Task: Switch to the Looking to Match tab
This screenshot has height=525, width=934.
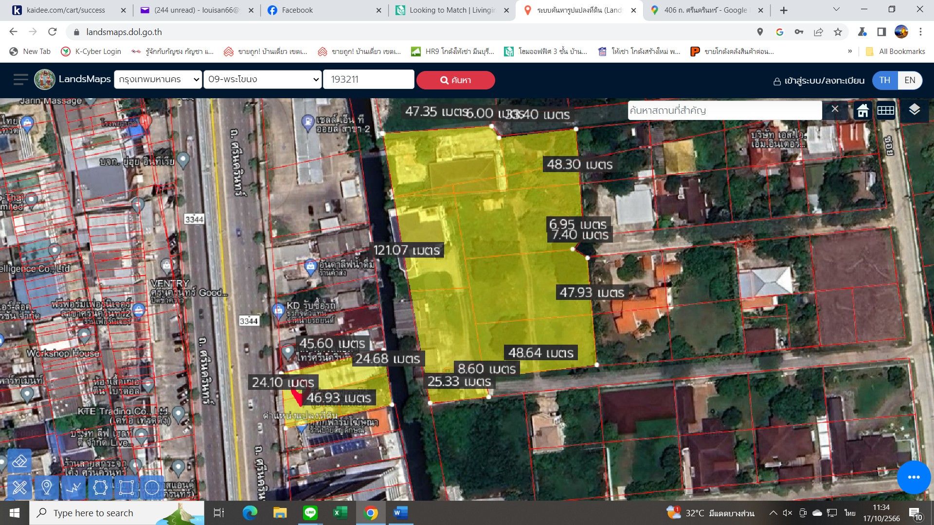Action: coord(452,10)
